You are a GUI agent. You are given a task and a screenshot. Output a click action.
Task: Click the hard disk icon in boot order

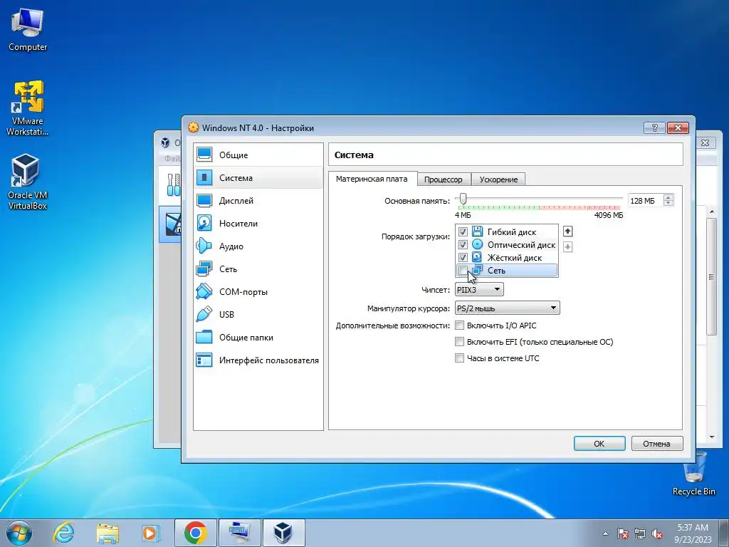pyautogui.click(x=478, y=257)
